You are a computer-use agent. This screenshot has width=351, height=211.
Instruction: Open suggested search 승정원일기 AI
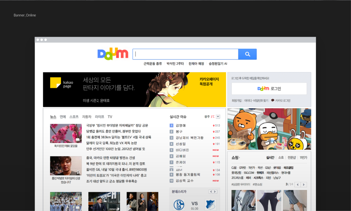point(218,64)
